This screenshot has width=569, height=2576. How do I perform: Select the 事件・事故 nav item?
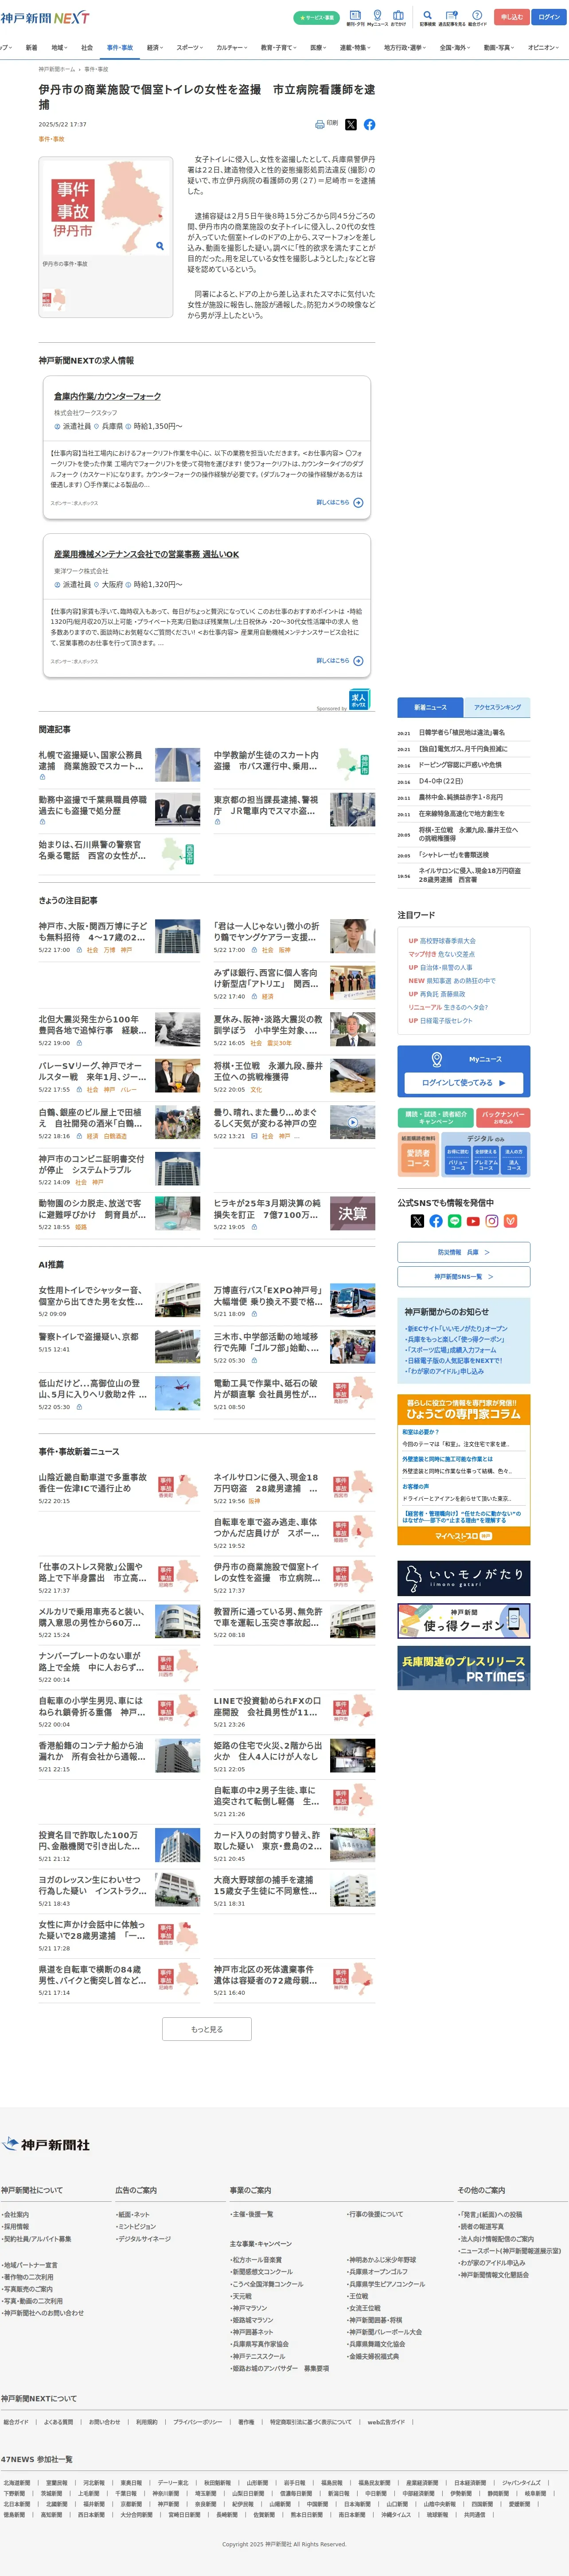pos(120,47)
